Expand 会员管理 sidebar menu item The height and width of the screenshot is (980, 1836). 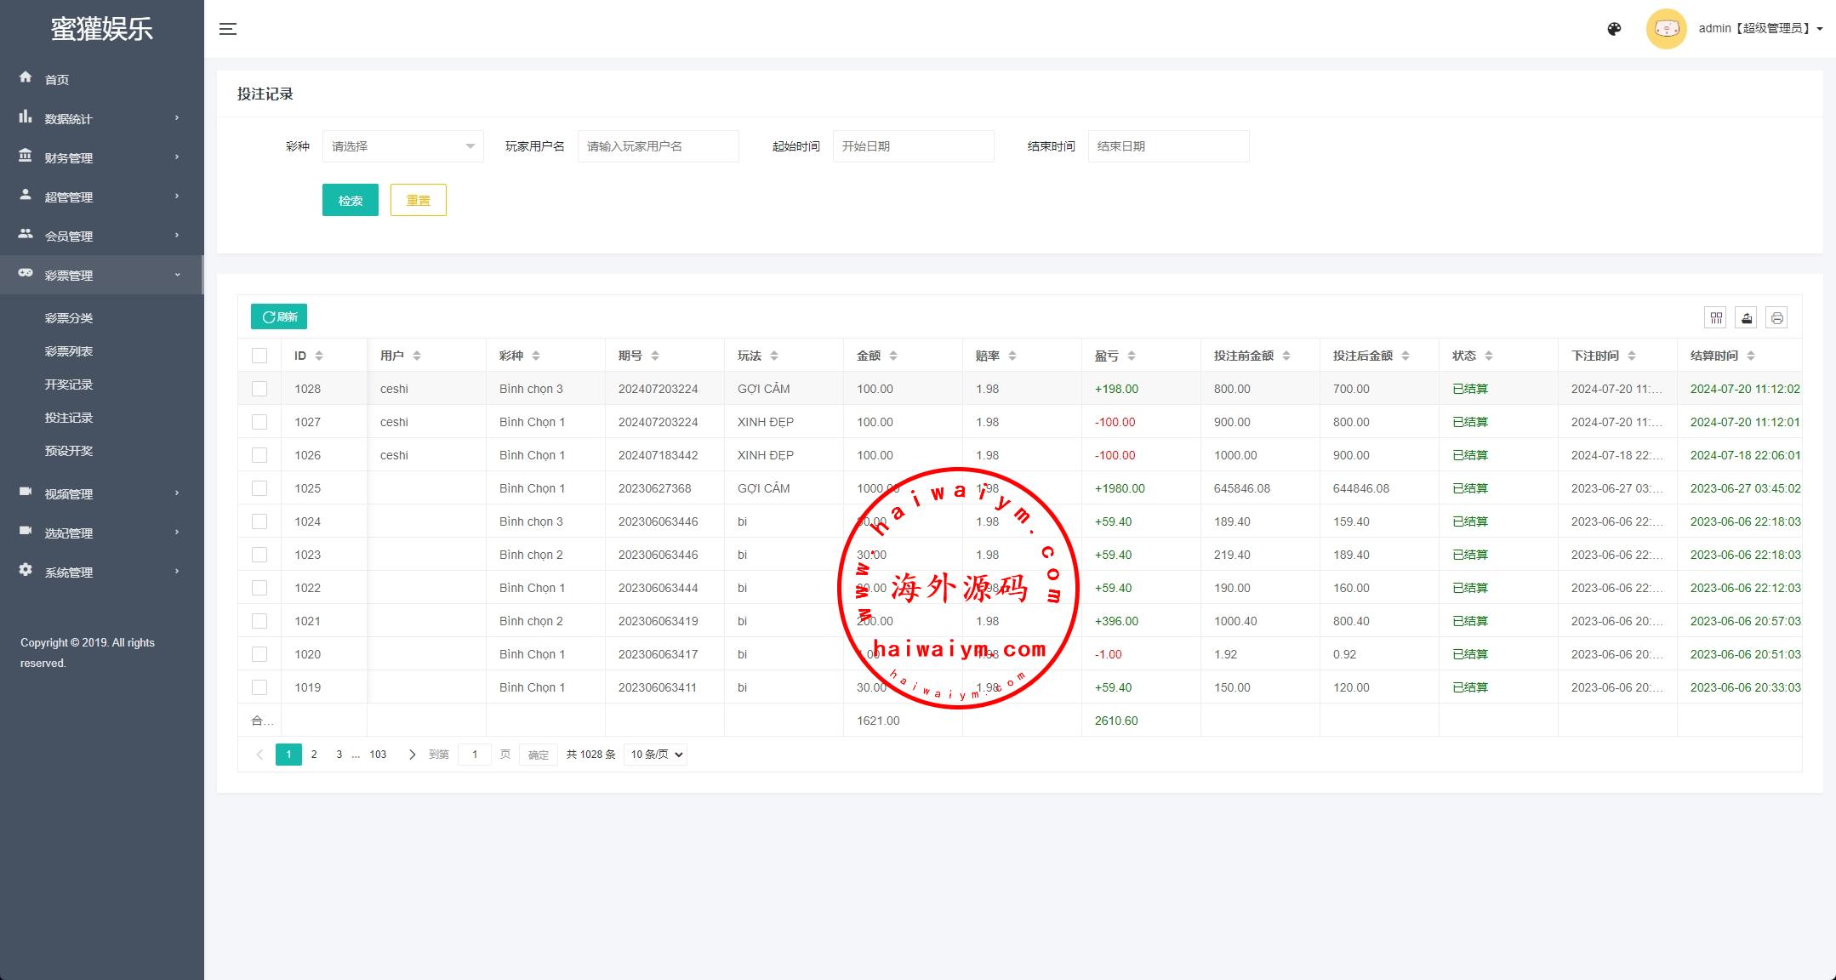point(100,236)
